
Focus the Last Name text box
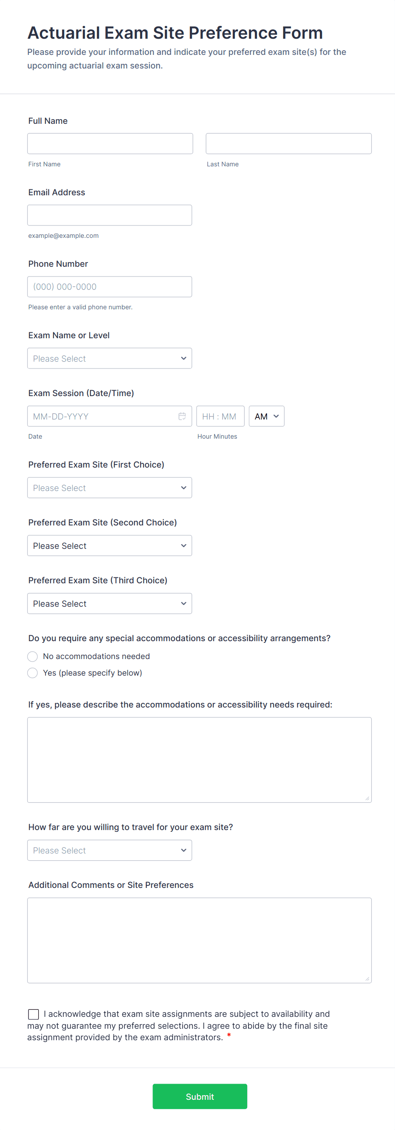288,143
